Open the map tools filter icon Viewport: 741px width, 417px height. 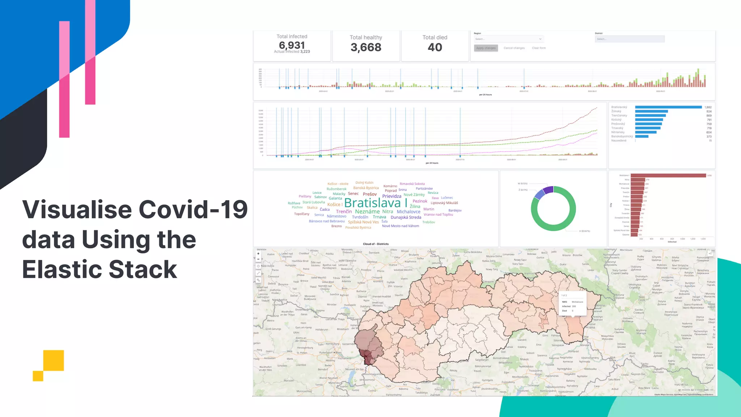pyautogui.click(x=258, y=280)
